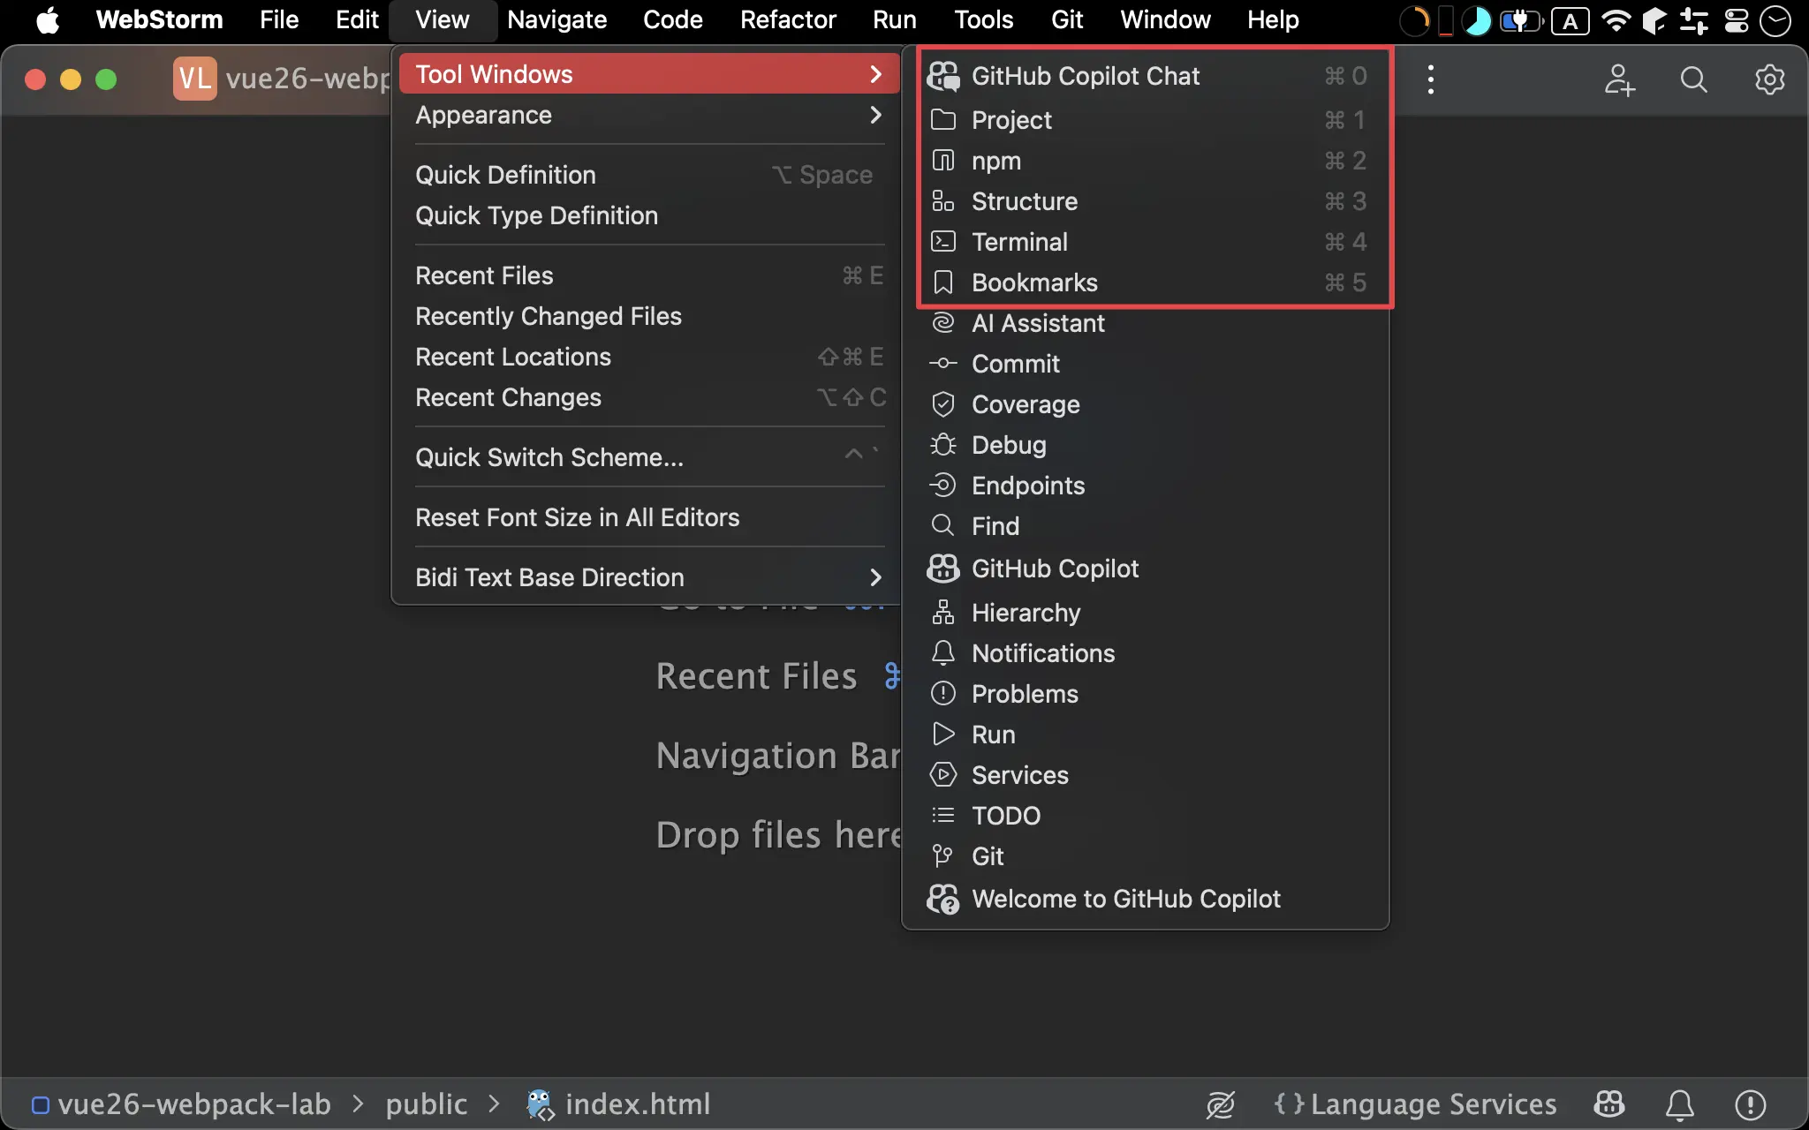
Task: Click the crossed-out AI completion status icon
Action: (1220, 1104)
